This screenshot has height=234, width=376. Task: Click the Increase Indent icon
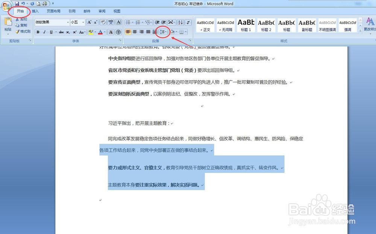[x=163, y=23]
